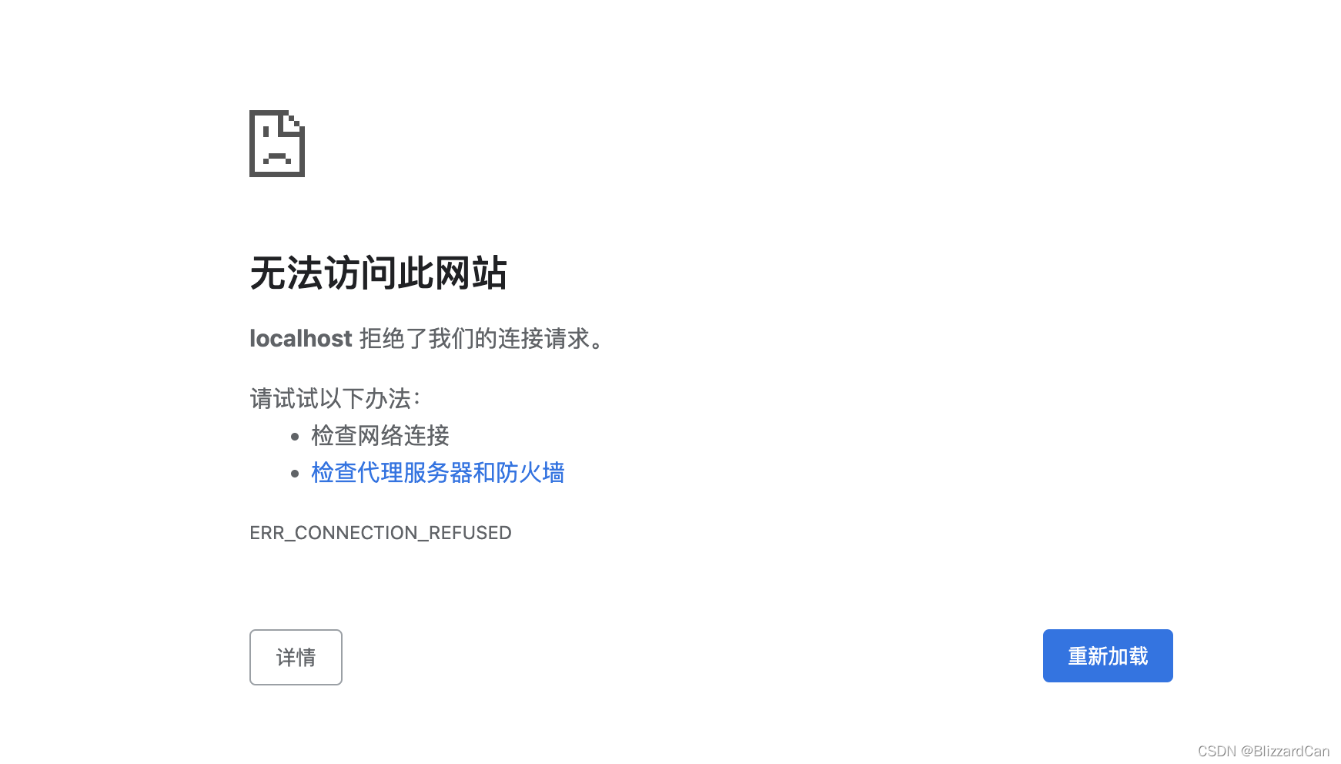Click the sad page error icon
The image size is (1341, 764).
point(277,143)
